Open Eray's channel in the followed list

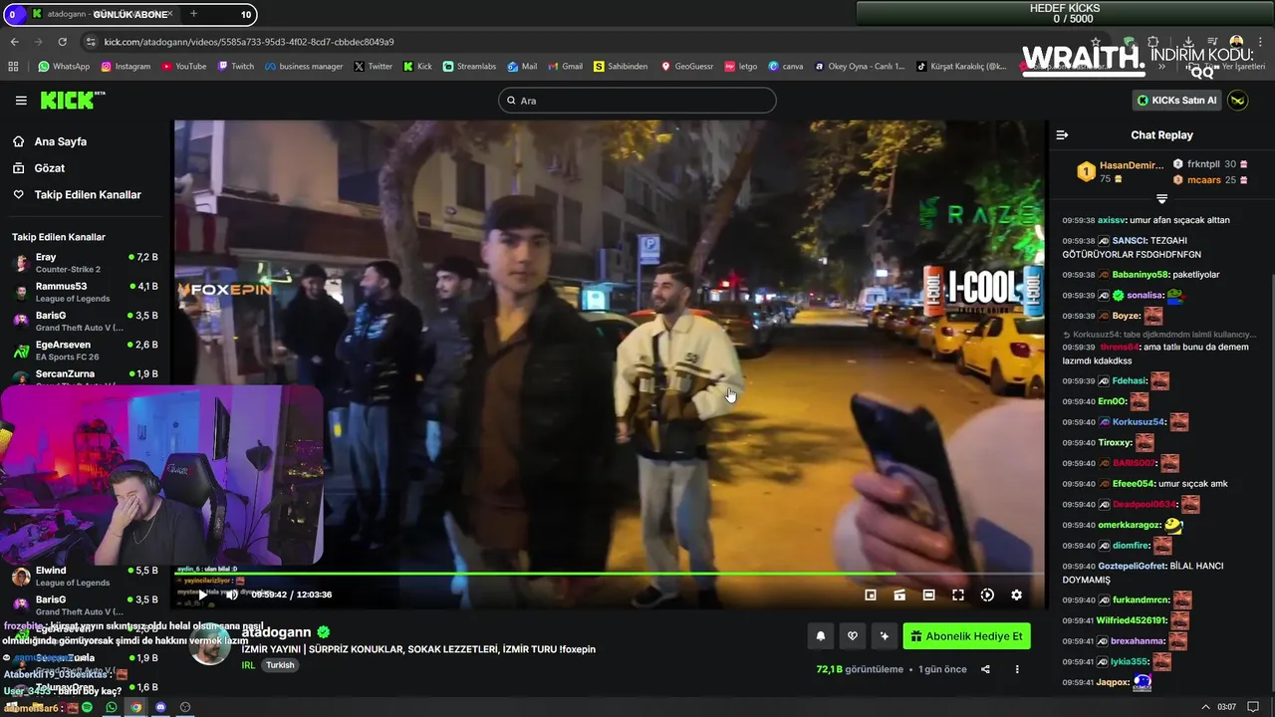(x=85, y=263)
